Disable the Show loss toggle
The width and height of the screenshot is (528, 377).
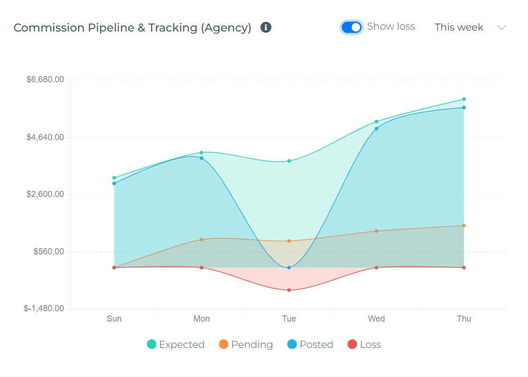click(x=351, y=27)
